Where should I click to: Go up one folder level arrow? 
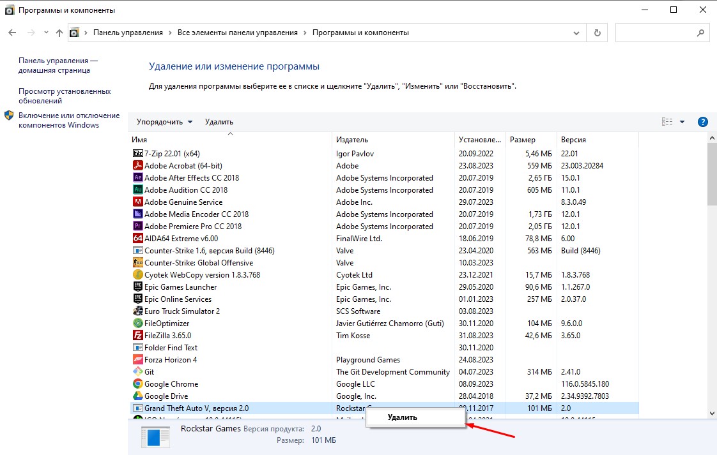[x=59, y=33]
